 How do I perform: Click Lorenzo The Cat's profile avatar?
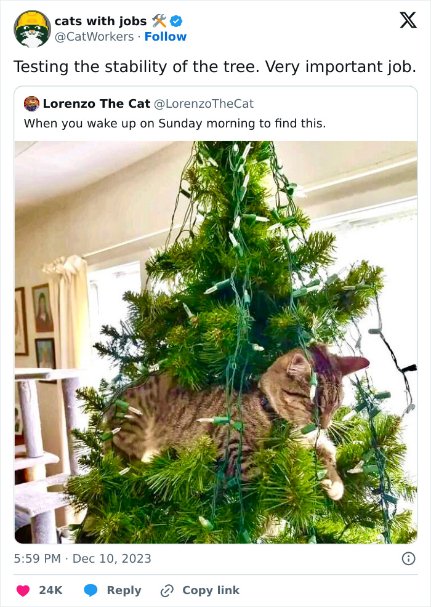[32, 104]
